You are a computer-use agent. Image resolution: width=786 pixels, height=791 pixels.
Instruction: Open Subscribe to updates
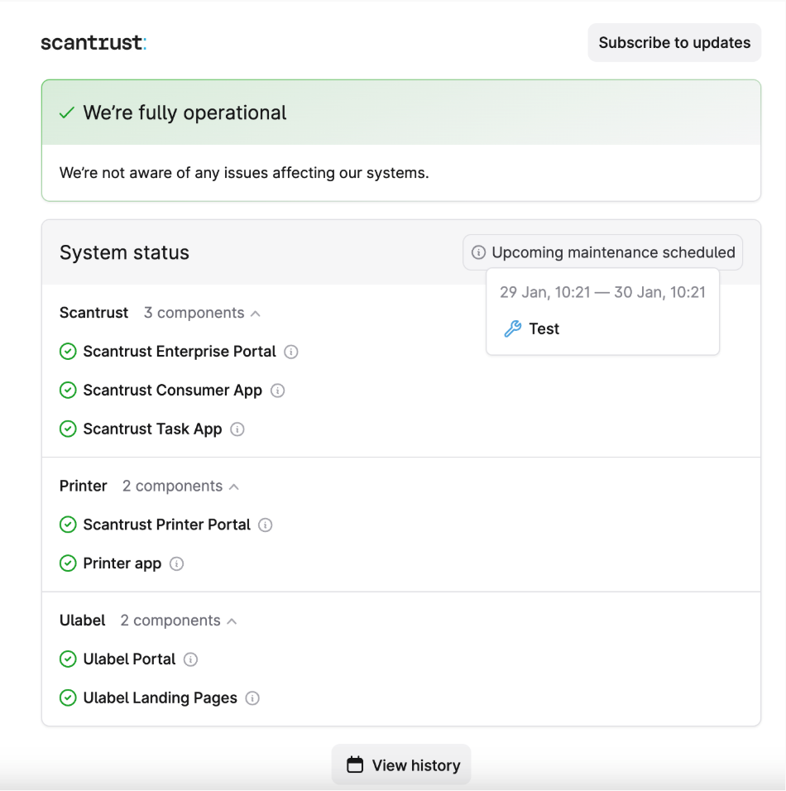[674, 42]
